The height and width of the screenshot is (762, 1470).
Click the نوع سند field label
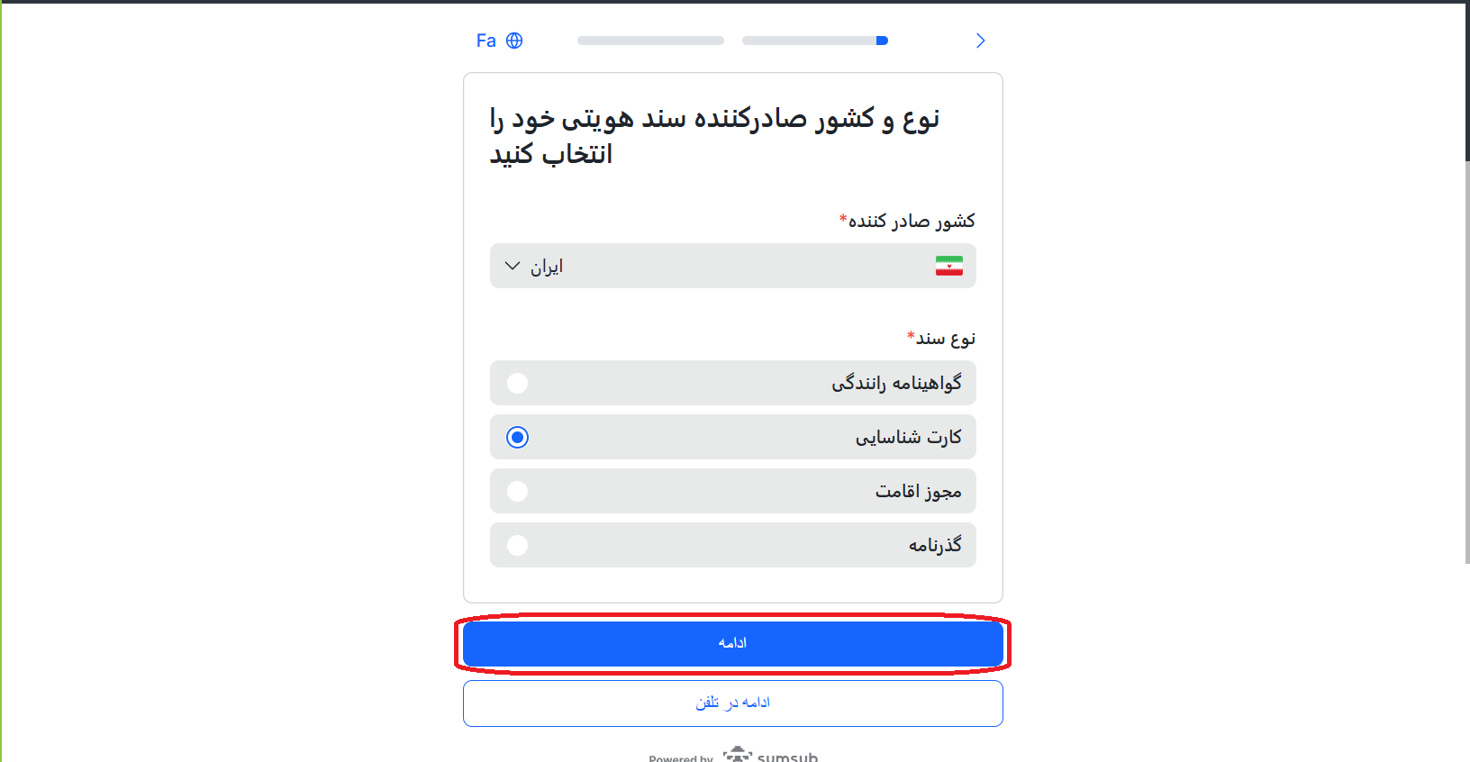(x=941, y=339)
